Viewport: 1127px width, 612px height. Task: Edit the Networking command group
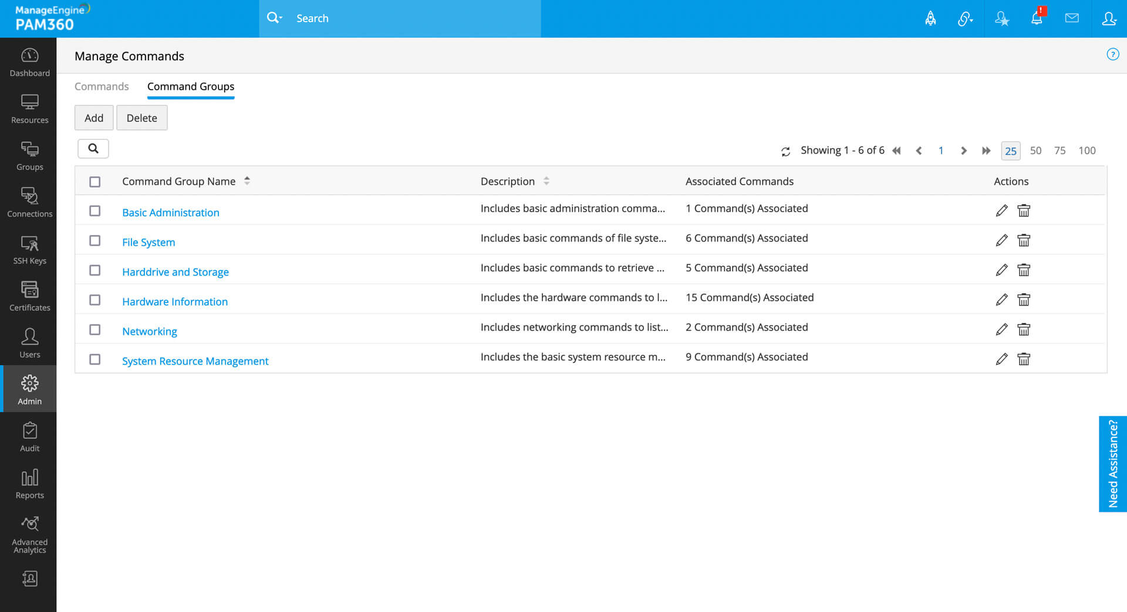click(1001, 329)
